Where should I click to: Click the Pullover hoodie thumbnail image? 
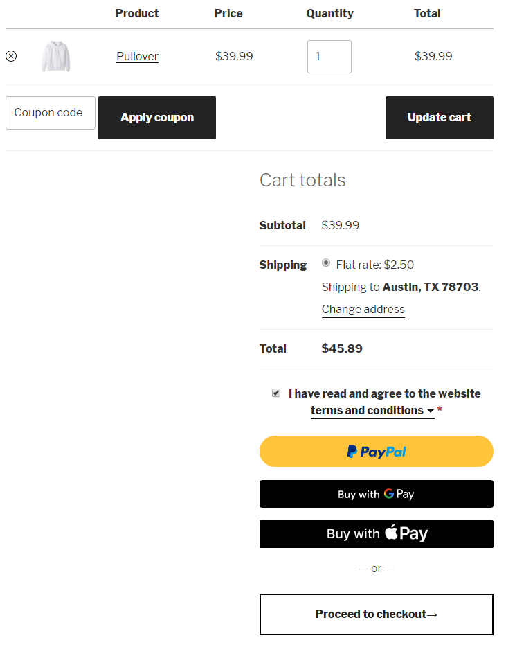click(55, 56)
